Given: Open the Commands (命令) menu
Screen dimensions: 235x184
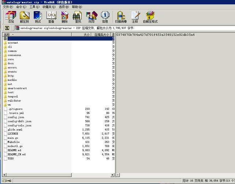Looking at the screenshot, I should (x=21, y=7).
